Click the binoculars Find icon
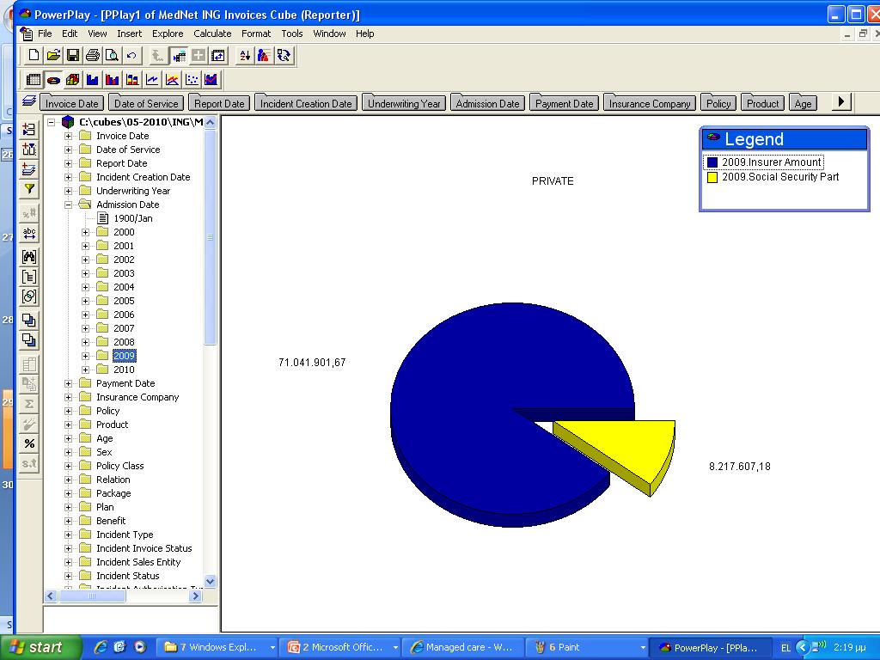Viewport: 880px width, 660px height. (29, 257)
